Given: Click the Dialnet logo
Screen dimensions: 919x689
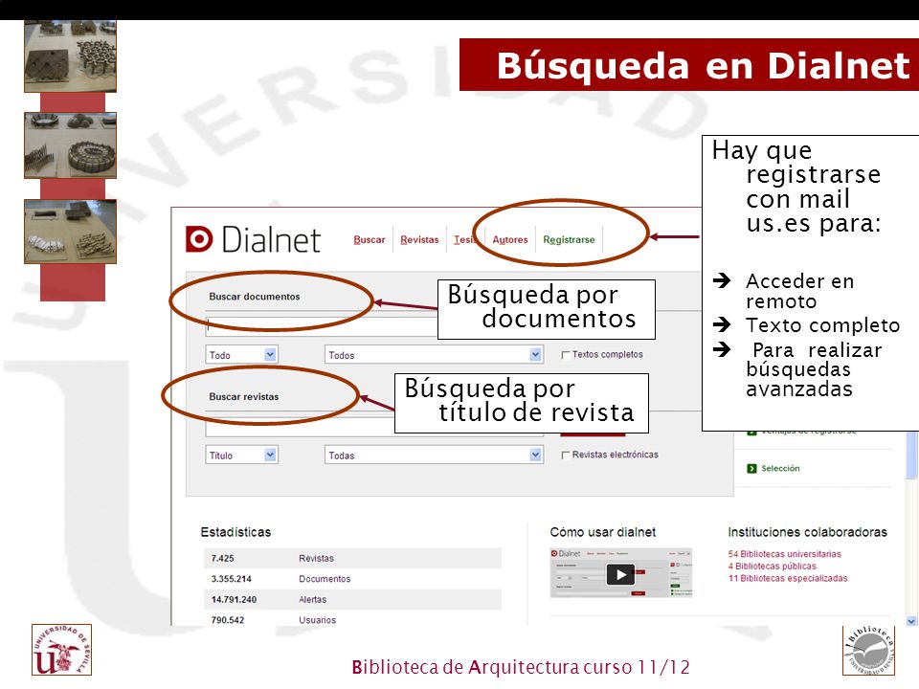Looking at the screenshot, I should tap(253, 239).
